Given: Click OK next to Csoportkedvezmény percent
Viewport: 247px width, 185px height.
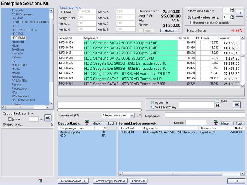Looking at the screenshot, I should (x=48, y=118).
